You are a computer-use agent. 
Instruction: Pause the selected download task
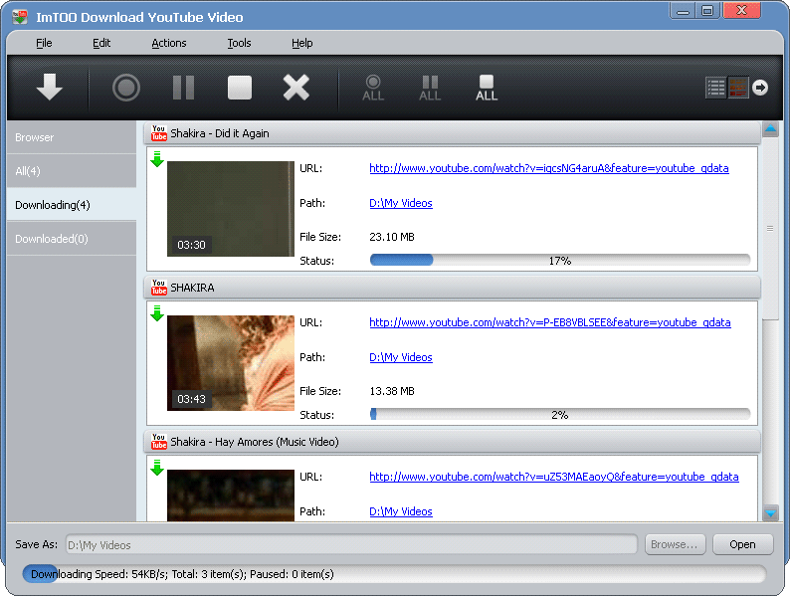183,88
